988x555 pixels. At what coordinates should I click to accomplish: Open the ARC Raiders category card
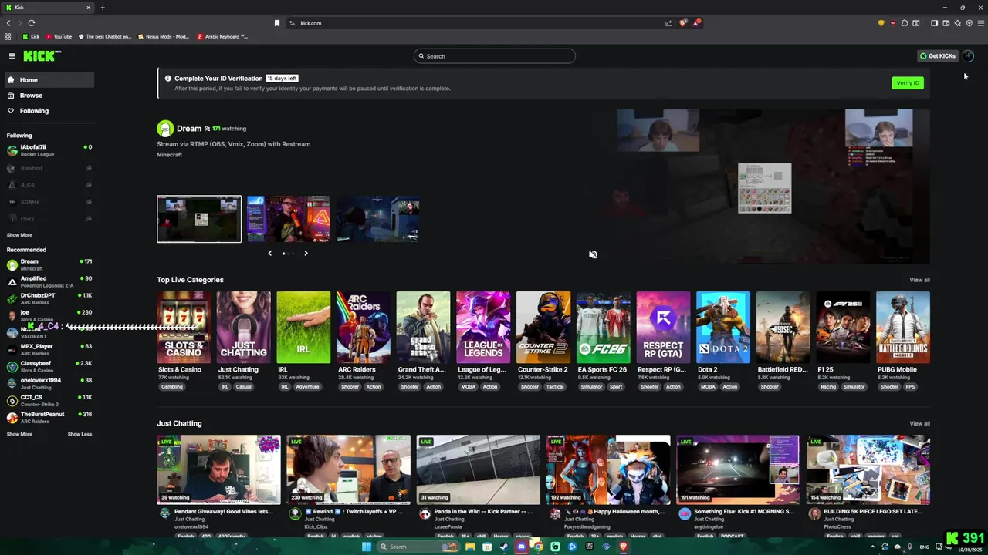coord(364,328)
